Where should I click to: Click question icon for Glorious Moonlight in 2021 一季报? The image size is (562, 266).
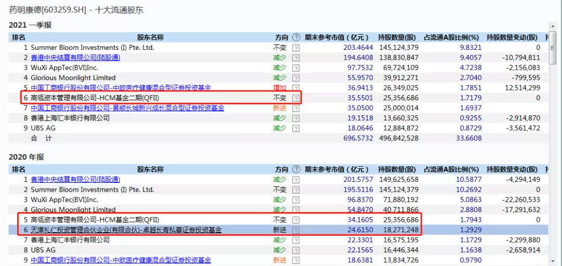coord(296,78)
